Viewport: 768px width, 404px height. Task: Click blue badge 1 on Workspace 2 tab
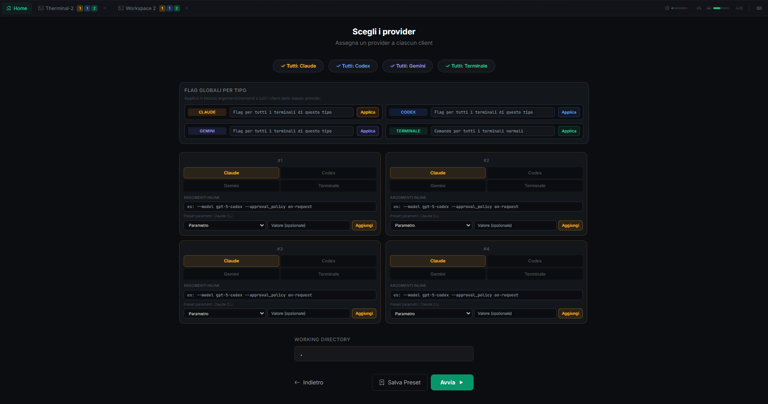170,8
